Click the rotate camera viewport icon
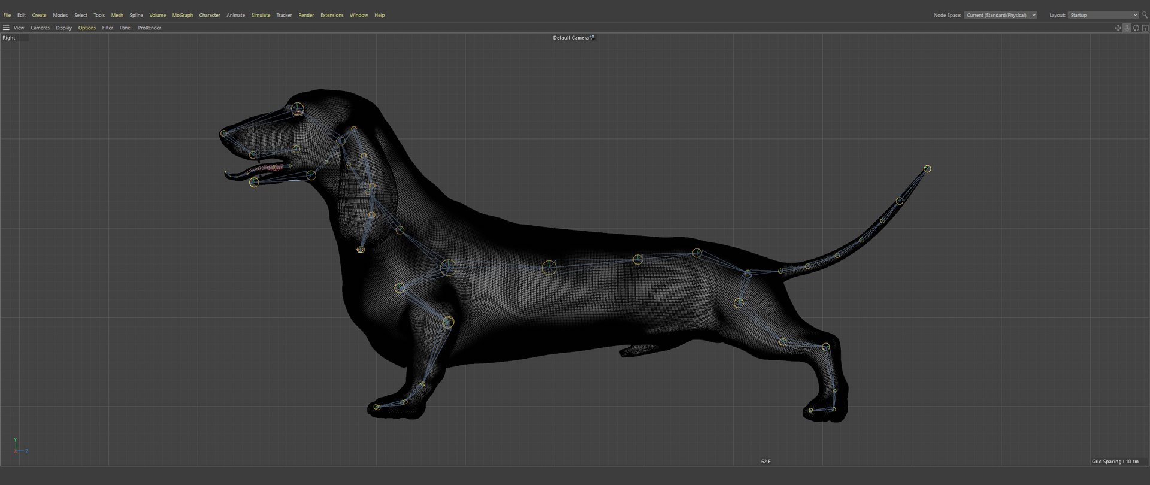Screen dimensions: 1150x485 1136,28
